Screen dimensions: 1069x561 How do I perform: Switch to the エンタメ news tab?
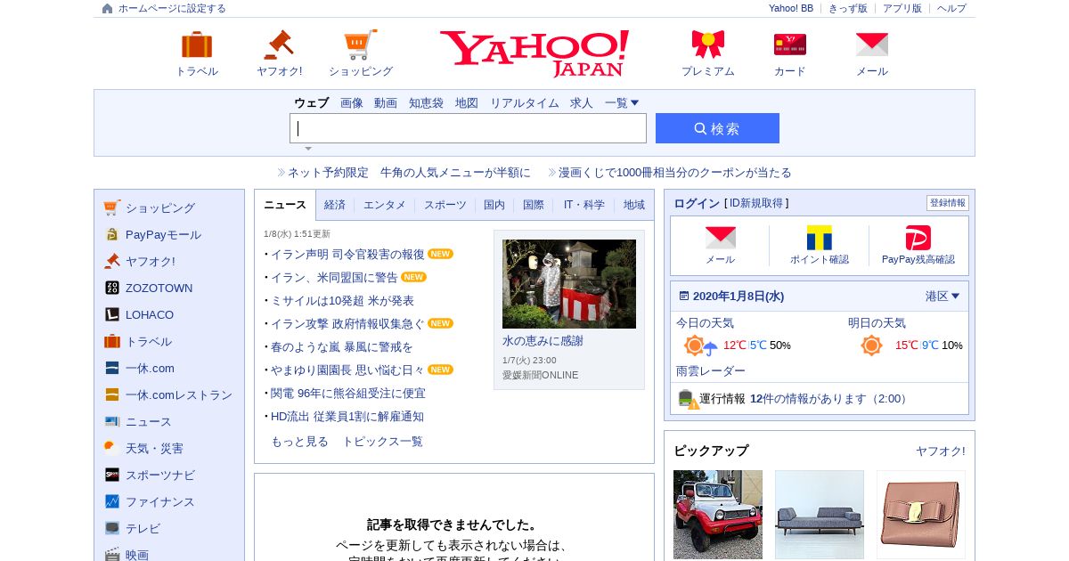[x=385, y=205]
